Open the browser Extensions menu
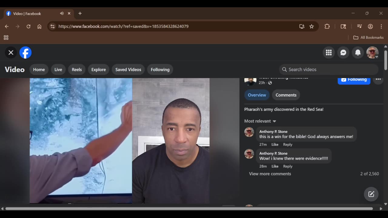Screen dimensions: 388x218 (327, 26)
